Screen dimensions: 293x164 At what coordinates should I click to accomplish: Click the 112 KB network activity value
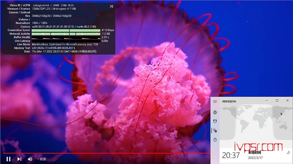click(106, 34)
